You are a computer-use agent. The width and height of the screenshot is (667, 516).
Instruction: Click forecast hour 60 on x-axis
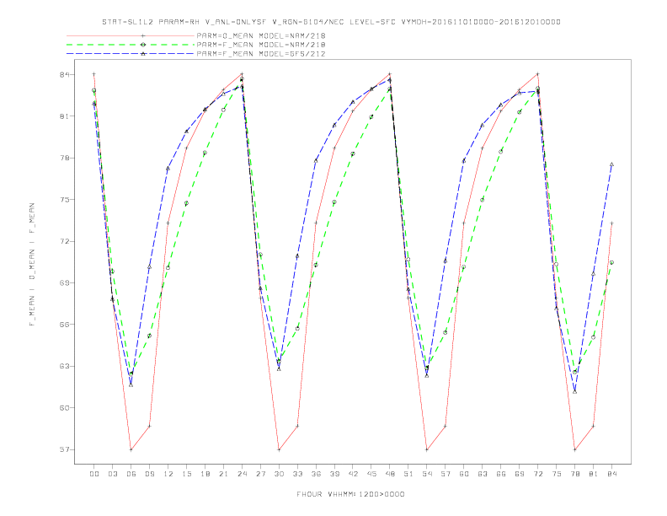click(x=464, y=474)
